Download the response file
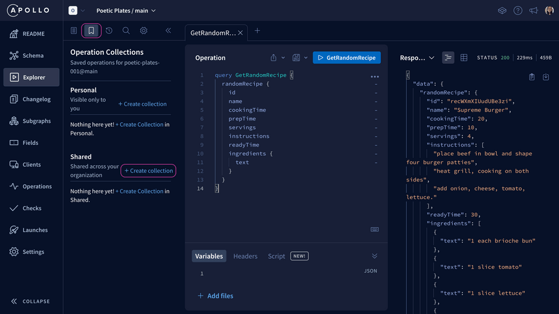Image resolution: width=559 pixels, height=314 pixels. (546, 77)
